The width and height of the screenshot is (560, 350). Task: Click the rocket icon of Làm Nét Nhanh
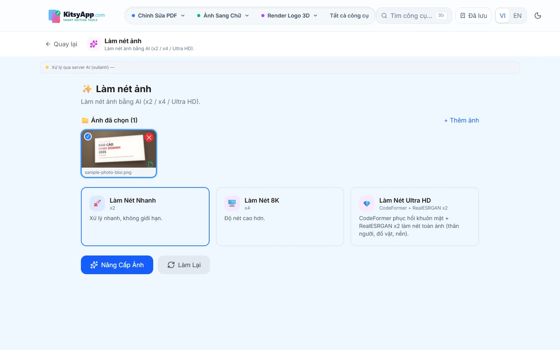tap(97, 203)
